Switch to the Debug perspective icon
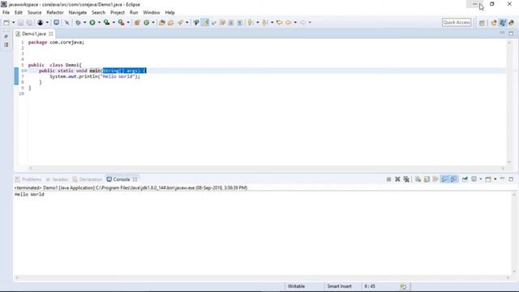The image size is (519, 292). pos(512,23)
